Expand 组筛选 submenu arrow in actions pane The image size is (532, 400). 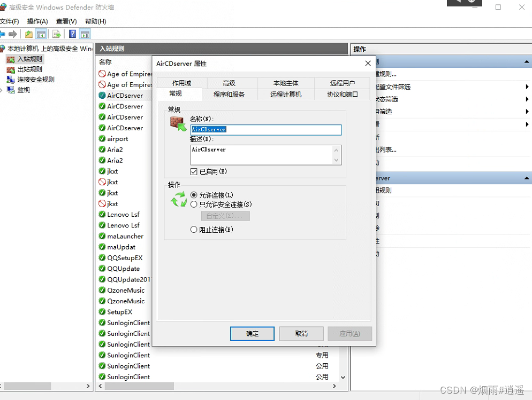point(527,111)
